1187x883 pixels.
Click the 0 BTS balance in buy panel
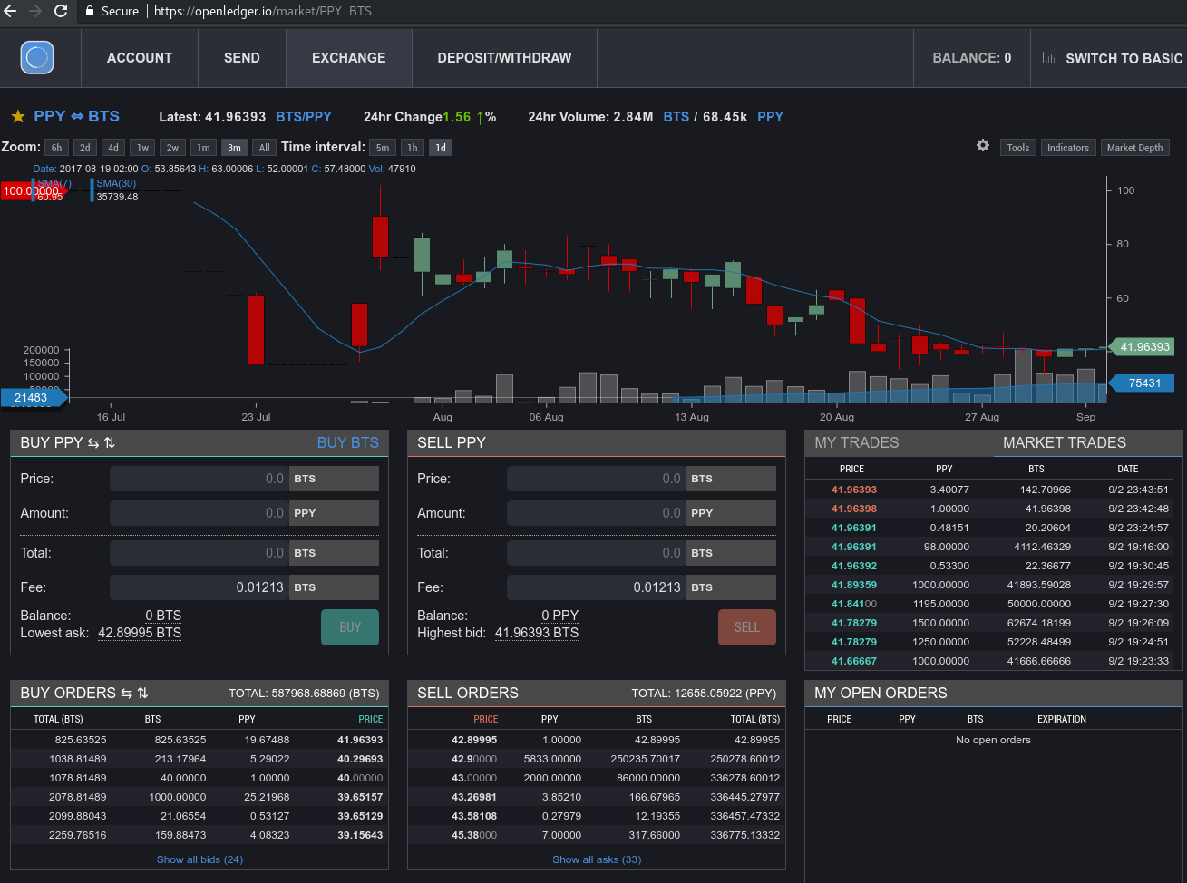[x=163, y=616]
